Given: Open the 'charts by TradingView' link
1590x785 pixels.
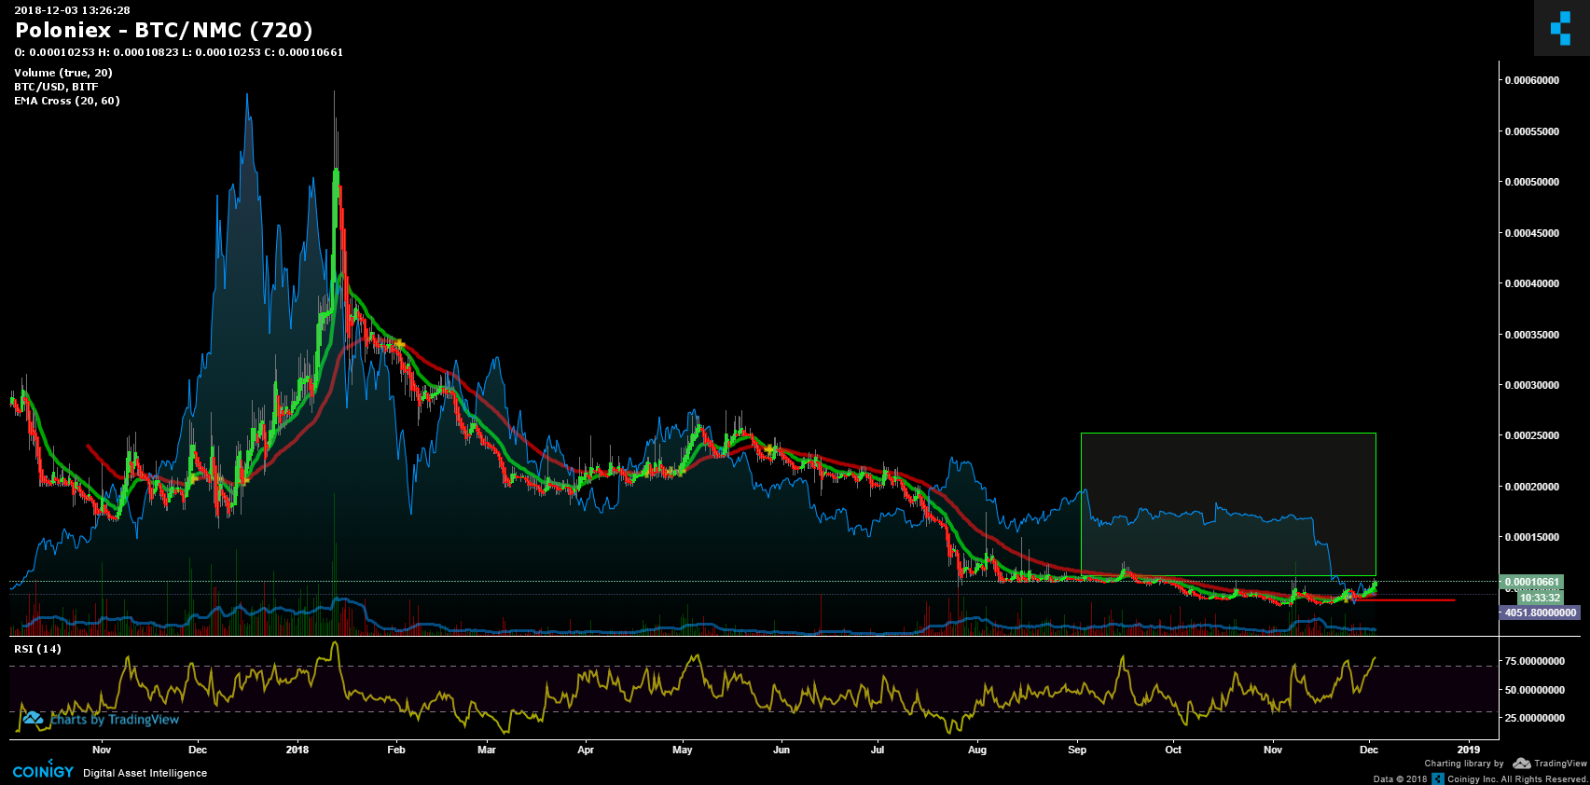Looking at the screenshot, I should point(101,719).
